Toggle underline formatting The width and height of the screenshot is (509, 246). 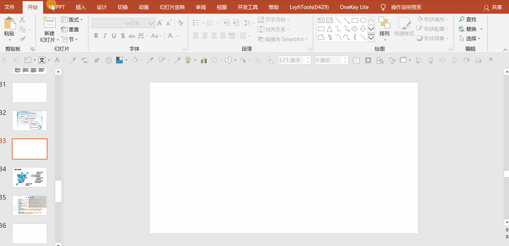pos(114,36)
